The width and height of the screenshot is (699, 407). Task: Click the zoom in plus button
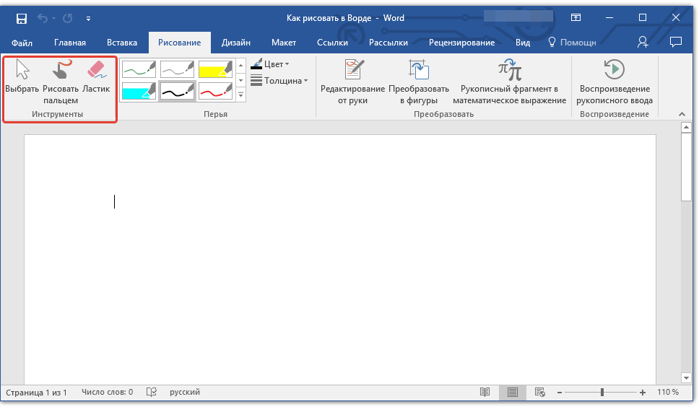tap(643, 393)
